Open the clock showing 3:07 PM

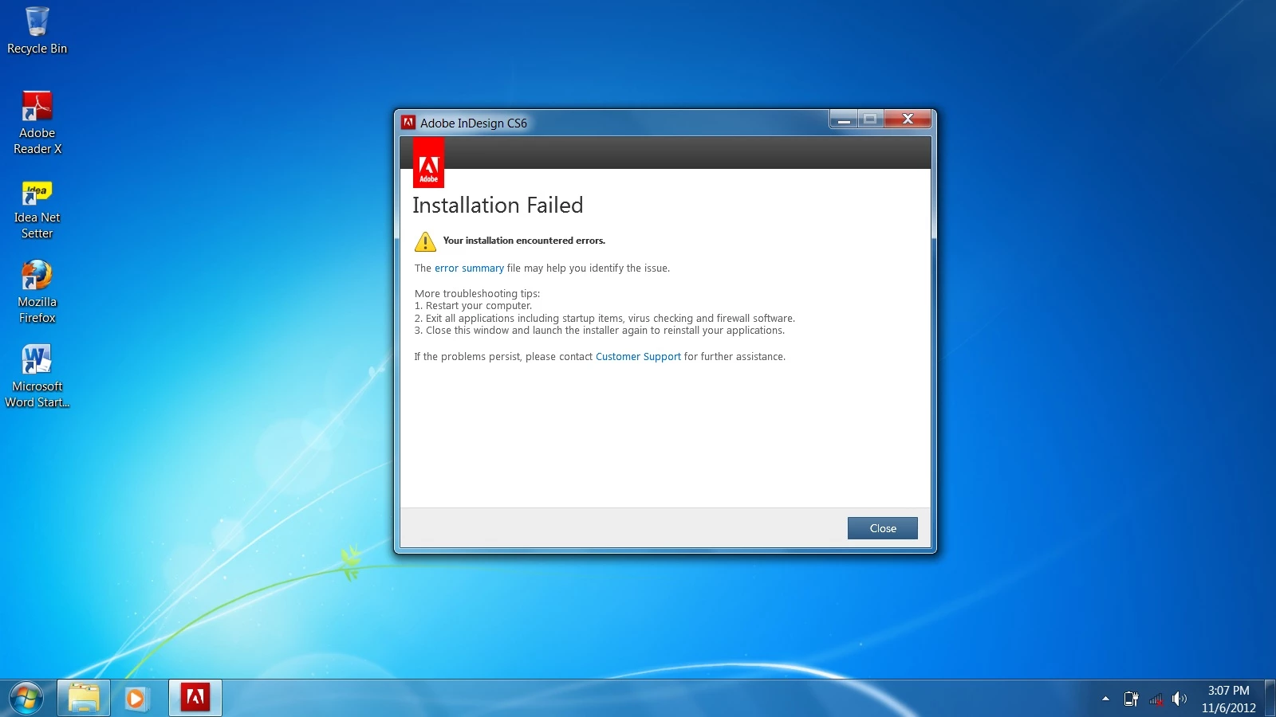[x=1228, y=699]
